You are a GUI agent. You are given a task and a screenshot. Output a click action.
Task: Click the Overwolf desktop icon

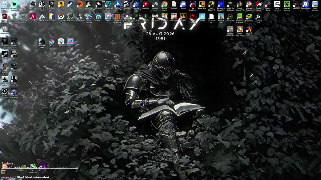(99, 5)
